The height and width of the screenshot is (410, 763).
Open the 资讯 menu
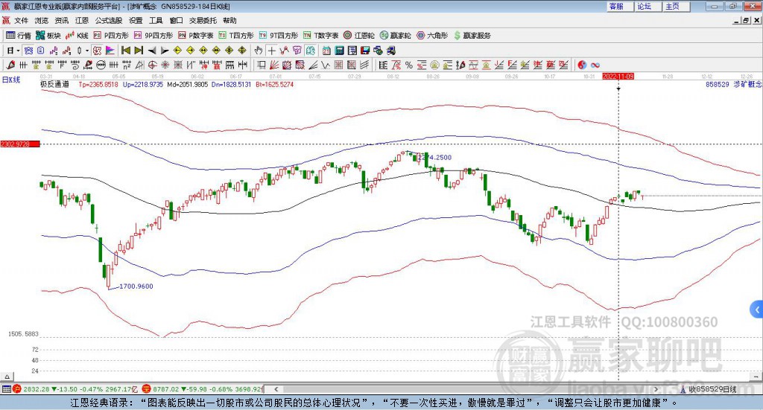coord(62,20)
